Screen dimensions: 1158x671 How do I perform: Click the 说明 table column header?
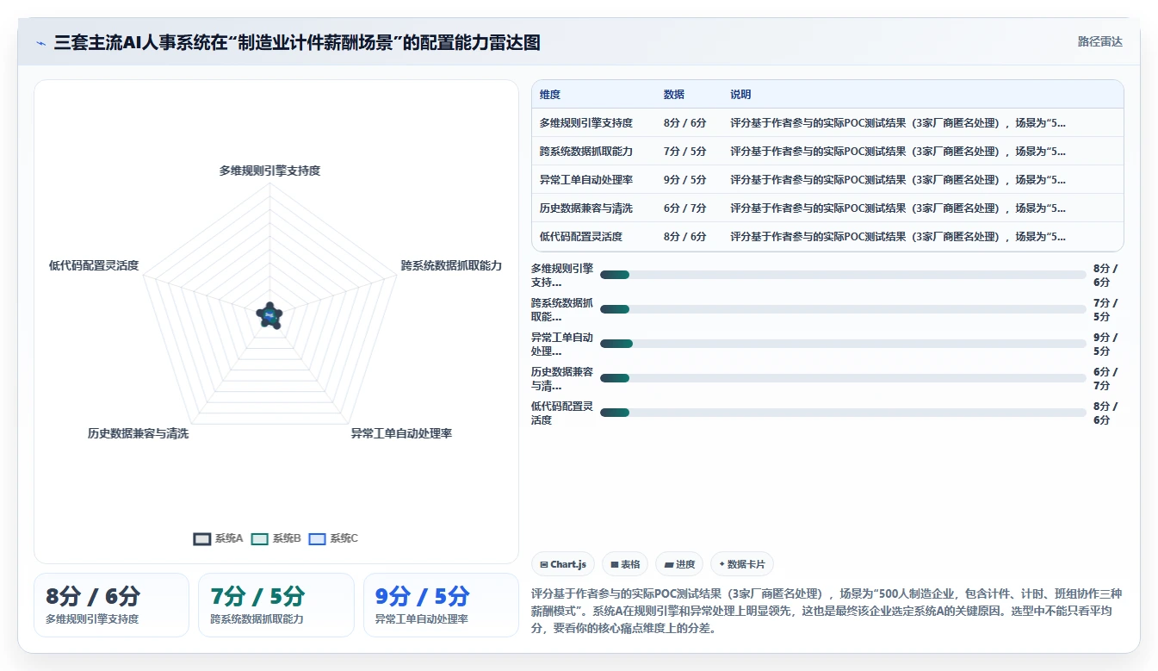tap(741, 95)
